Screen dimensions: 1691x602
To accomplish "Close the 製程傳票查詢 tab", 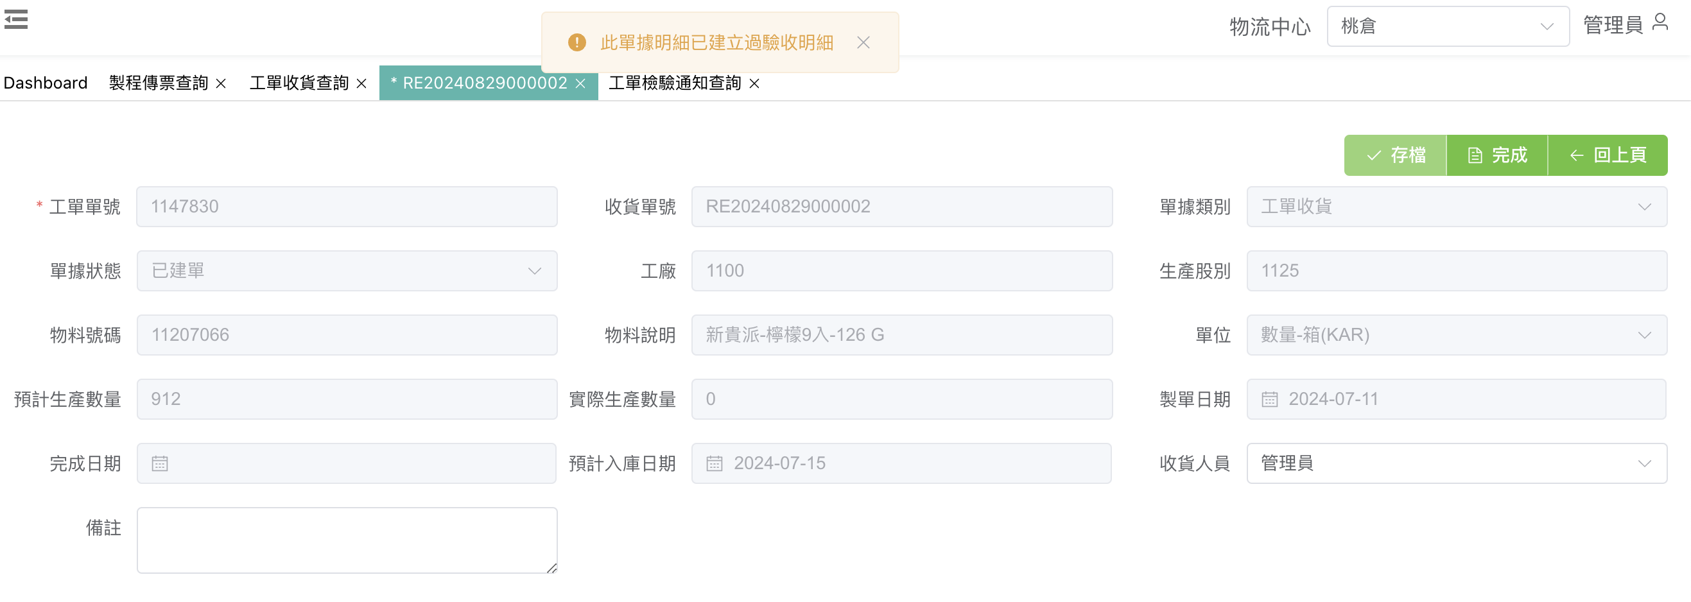I will pyautogui.click(x=221, y=83).
